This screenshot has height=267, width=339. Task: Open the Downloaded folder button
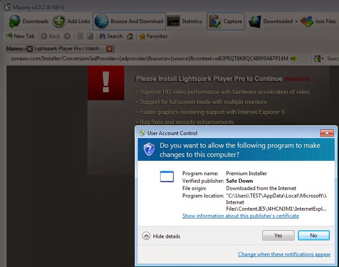pyautogui.click(x=270, y=21)
